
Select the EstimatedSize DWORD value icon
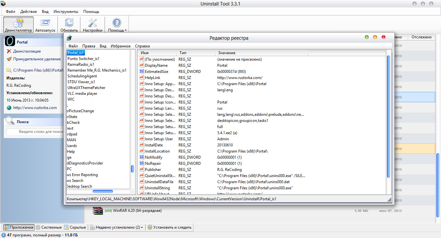click(141, 72)
